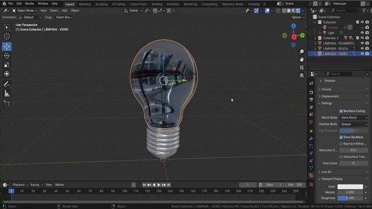Activate the Rotate tool

click(6, 56)
